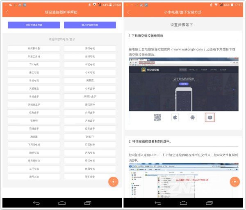Tap step 1 title 下载悟空遥控器电视端
The width and height of the screenshot is (246, 210).
(146, 36)
